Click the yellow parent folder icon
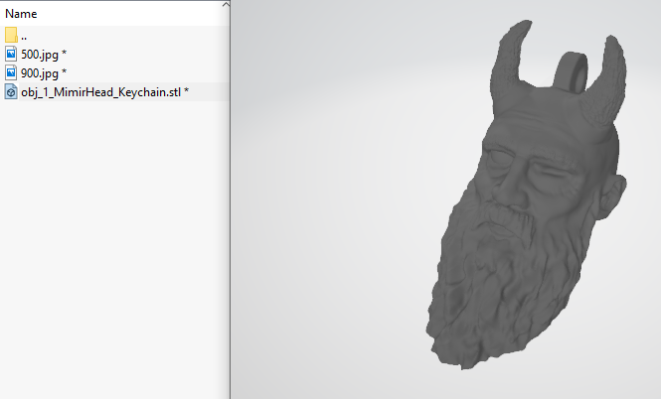Viewport: 661px width, 399px height. click(x=11, y=35)
